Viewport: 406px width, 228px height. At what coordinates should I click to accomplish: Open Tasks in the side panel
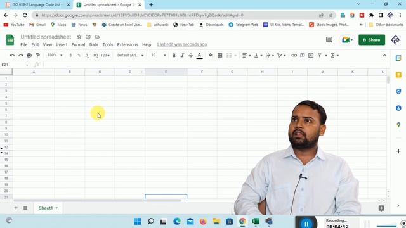point(398,91)
